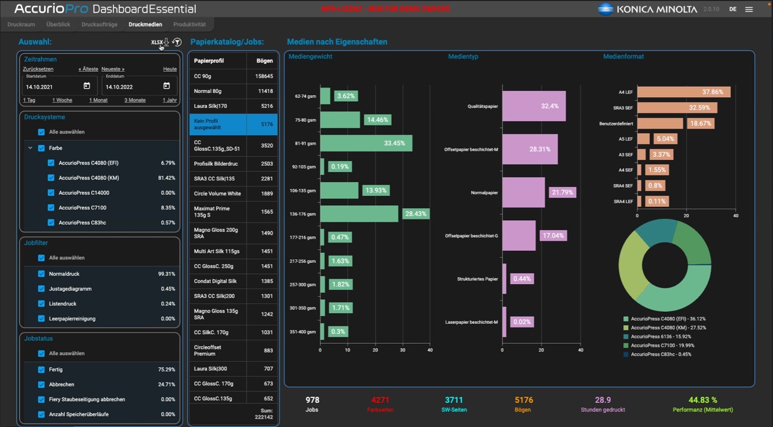The height and width of the screenshot is (427, 773).
Task: Select the Normal 80g paper profile row
Action: tap(233, 91)
